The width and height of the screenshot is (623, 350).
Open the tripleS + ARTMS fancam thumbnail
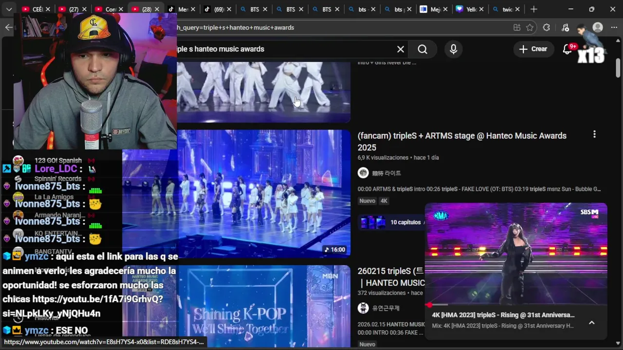263,193
